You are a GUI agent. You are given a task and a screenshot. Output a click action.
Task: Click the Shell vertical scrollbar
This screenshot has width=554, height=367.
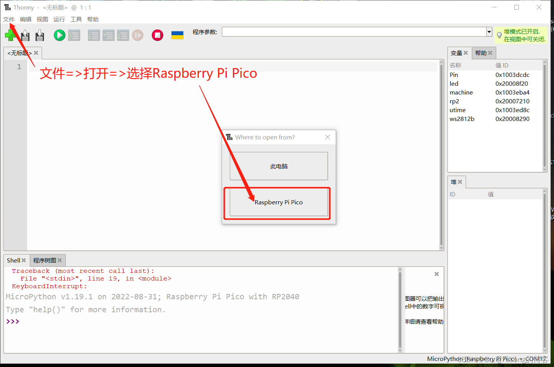click(x=400, y=310)
